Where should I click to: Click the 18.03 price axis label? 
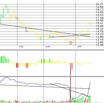click(99, 15)
